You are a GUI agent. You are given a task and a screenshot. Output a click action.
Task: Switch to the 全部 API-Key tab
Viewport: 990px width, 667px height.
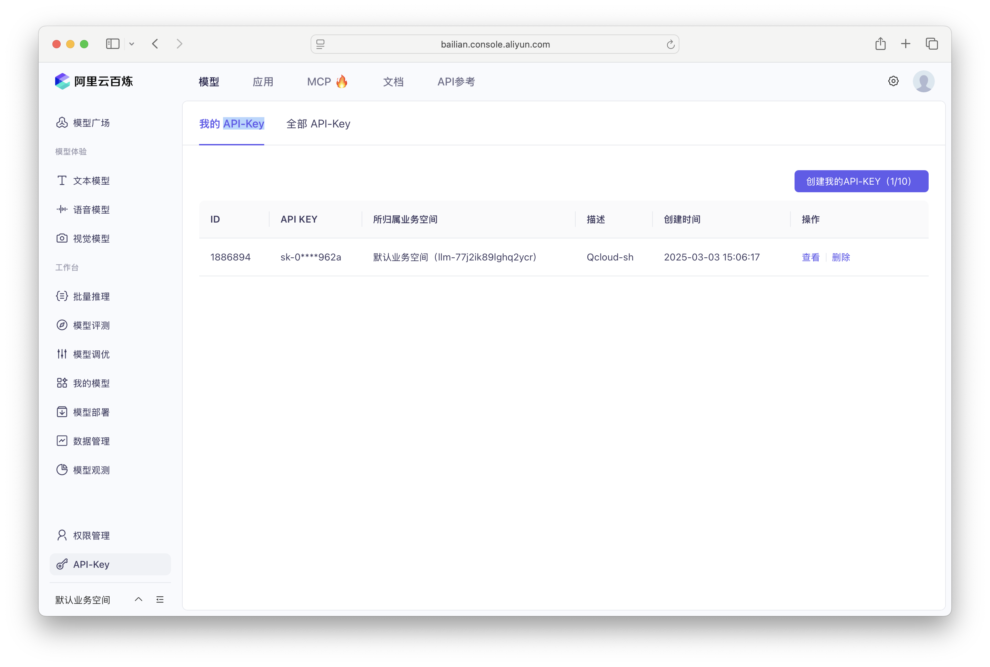coord(319,124)
